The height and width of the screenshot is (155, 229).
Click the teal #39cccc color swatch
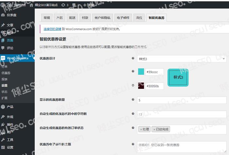click(x=141, y=72)
